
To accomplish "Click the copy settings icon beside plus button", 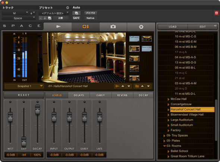I will point(49,18).
